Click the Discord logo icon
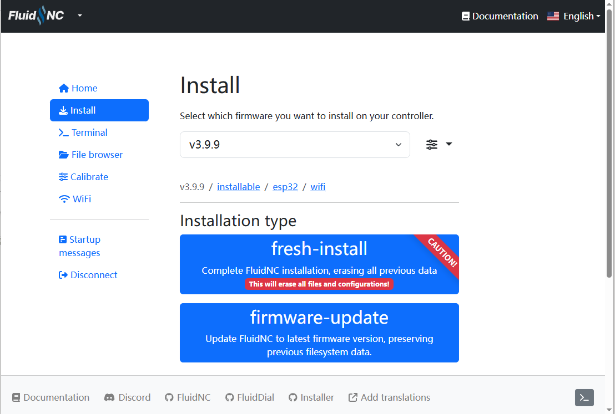The image size is (615, 414). tap(109, 397)
